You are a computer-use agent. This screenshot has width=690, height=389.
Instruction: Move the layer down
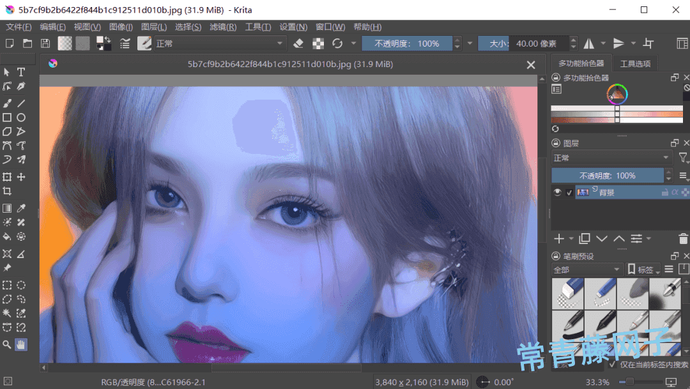tap(602, 239)
